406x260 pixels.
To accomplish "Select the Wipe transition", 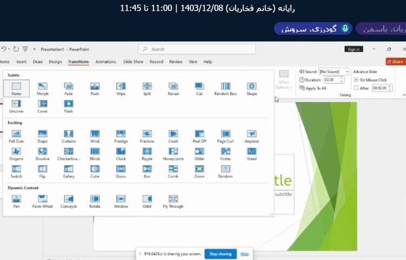I will tap(121, 89).
